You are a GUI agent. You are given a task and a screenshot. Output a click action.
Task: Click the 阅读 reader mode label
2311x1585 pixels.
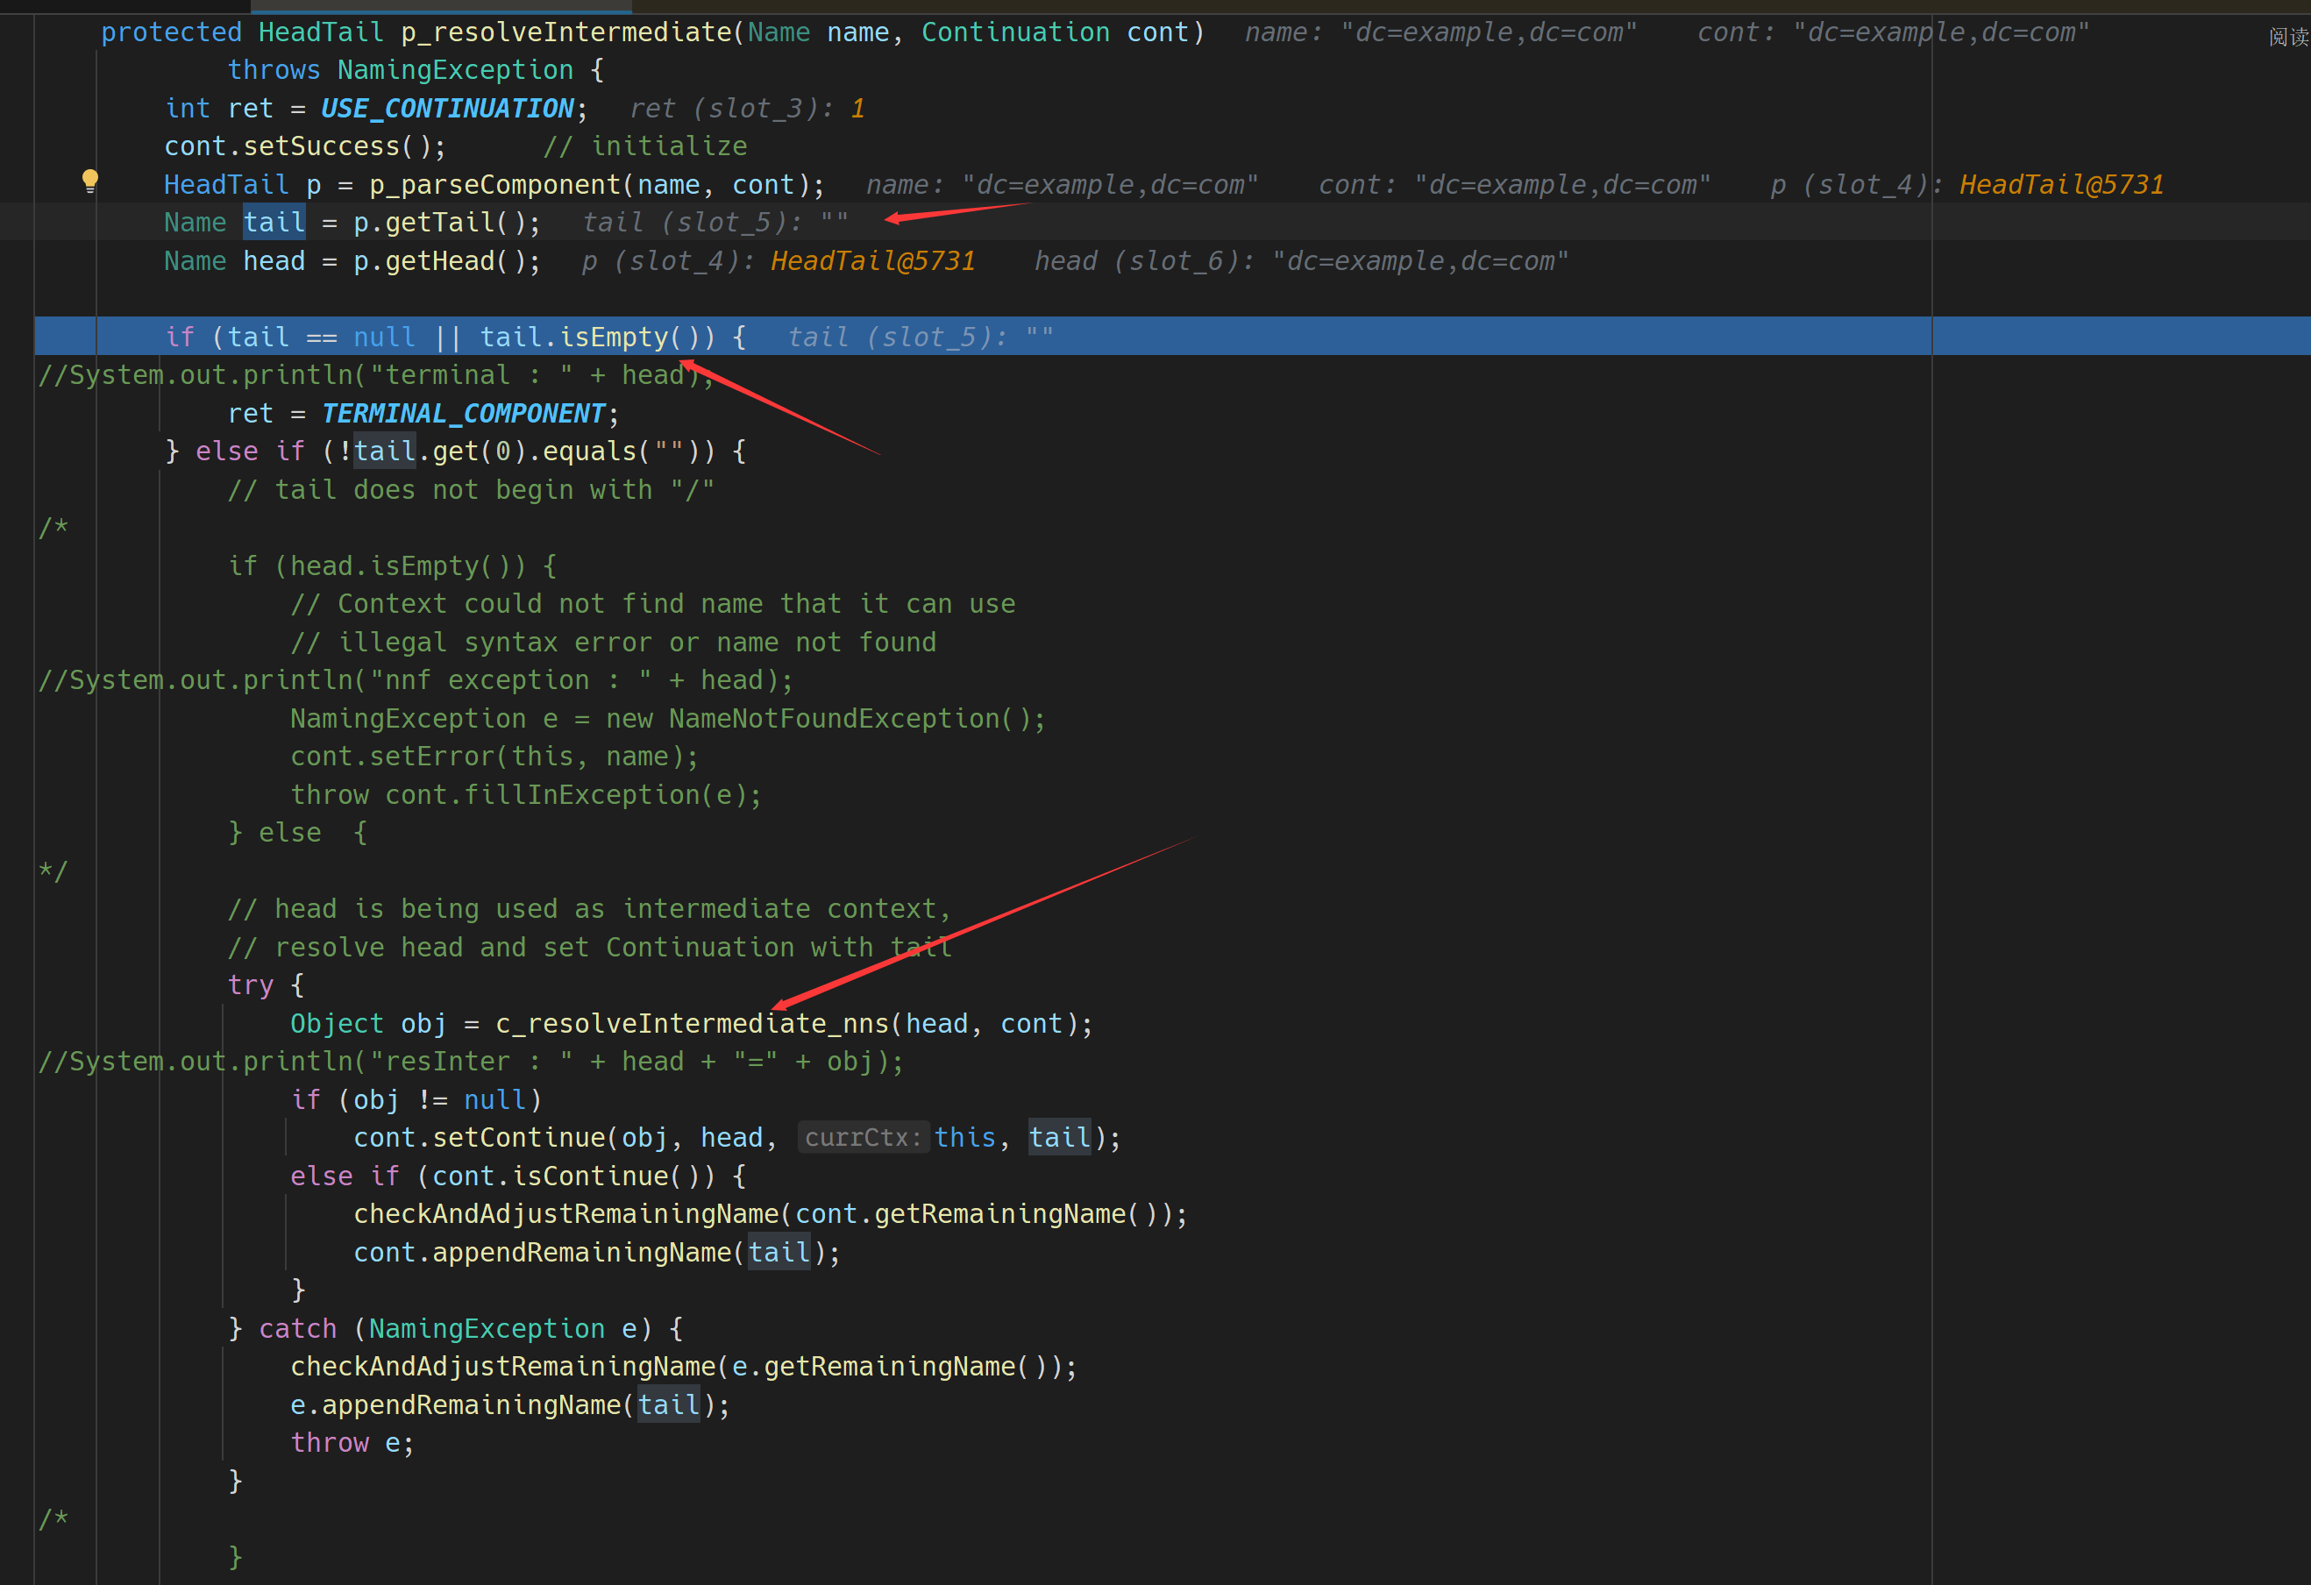[2287, 37]
